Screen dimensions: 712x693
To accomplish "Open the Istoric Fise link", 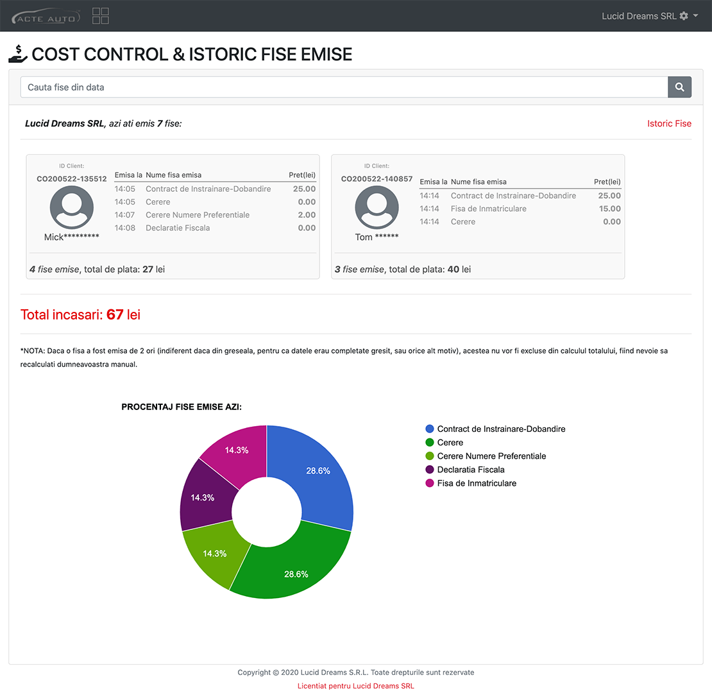I will click(x=669, y=123).
